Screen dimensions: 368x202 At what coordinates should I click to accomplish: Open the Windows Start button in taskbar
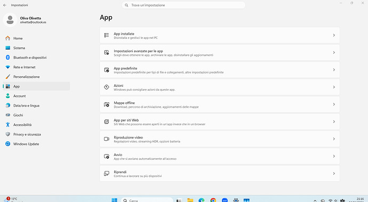click(x=114, y=200)
